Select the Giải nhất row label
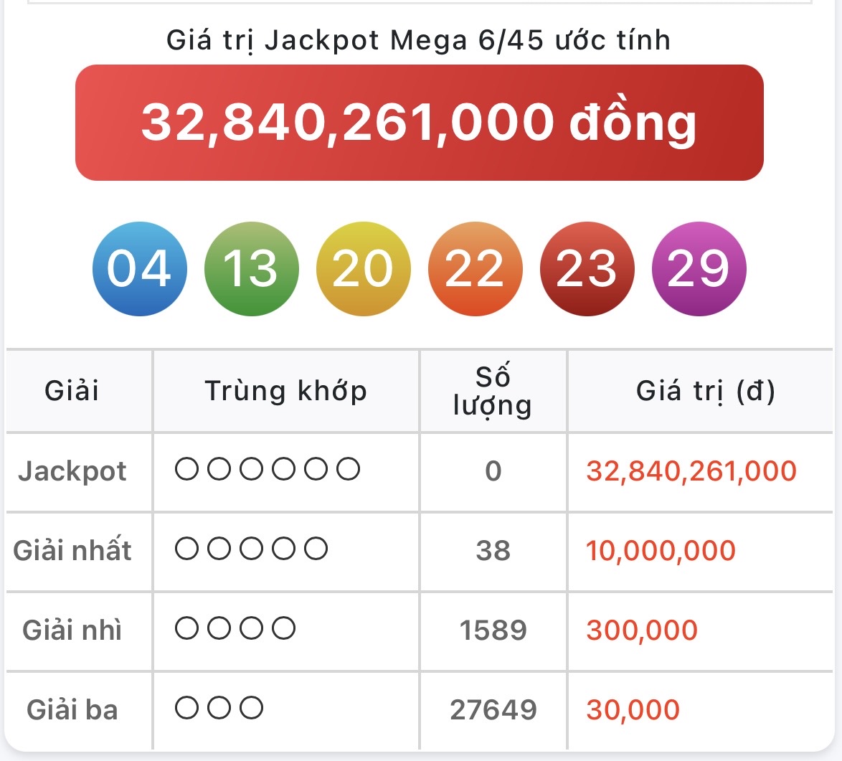 coord(72,551)
